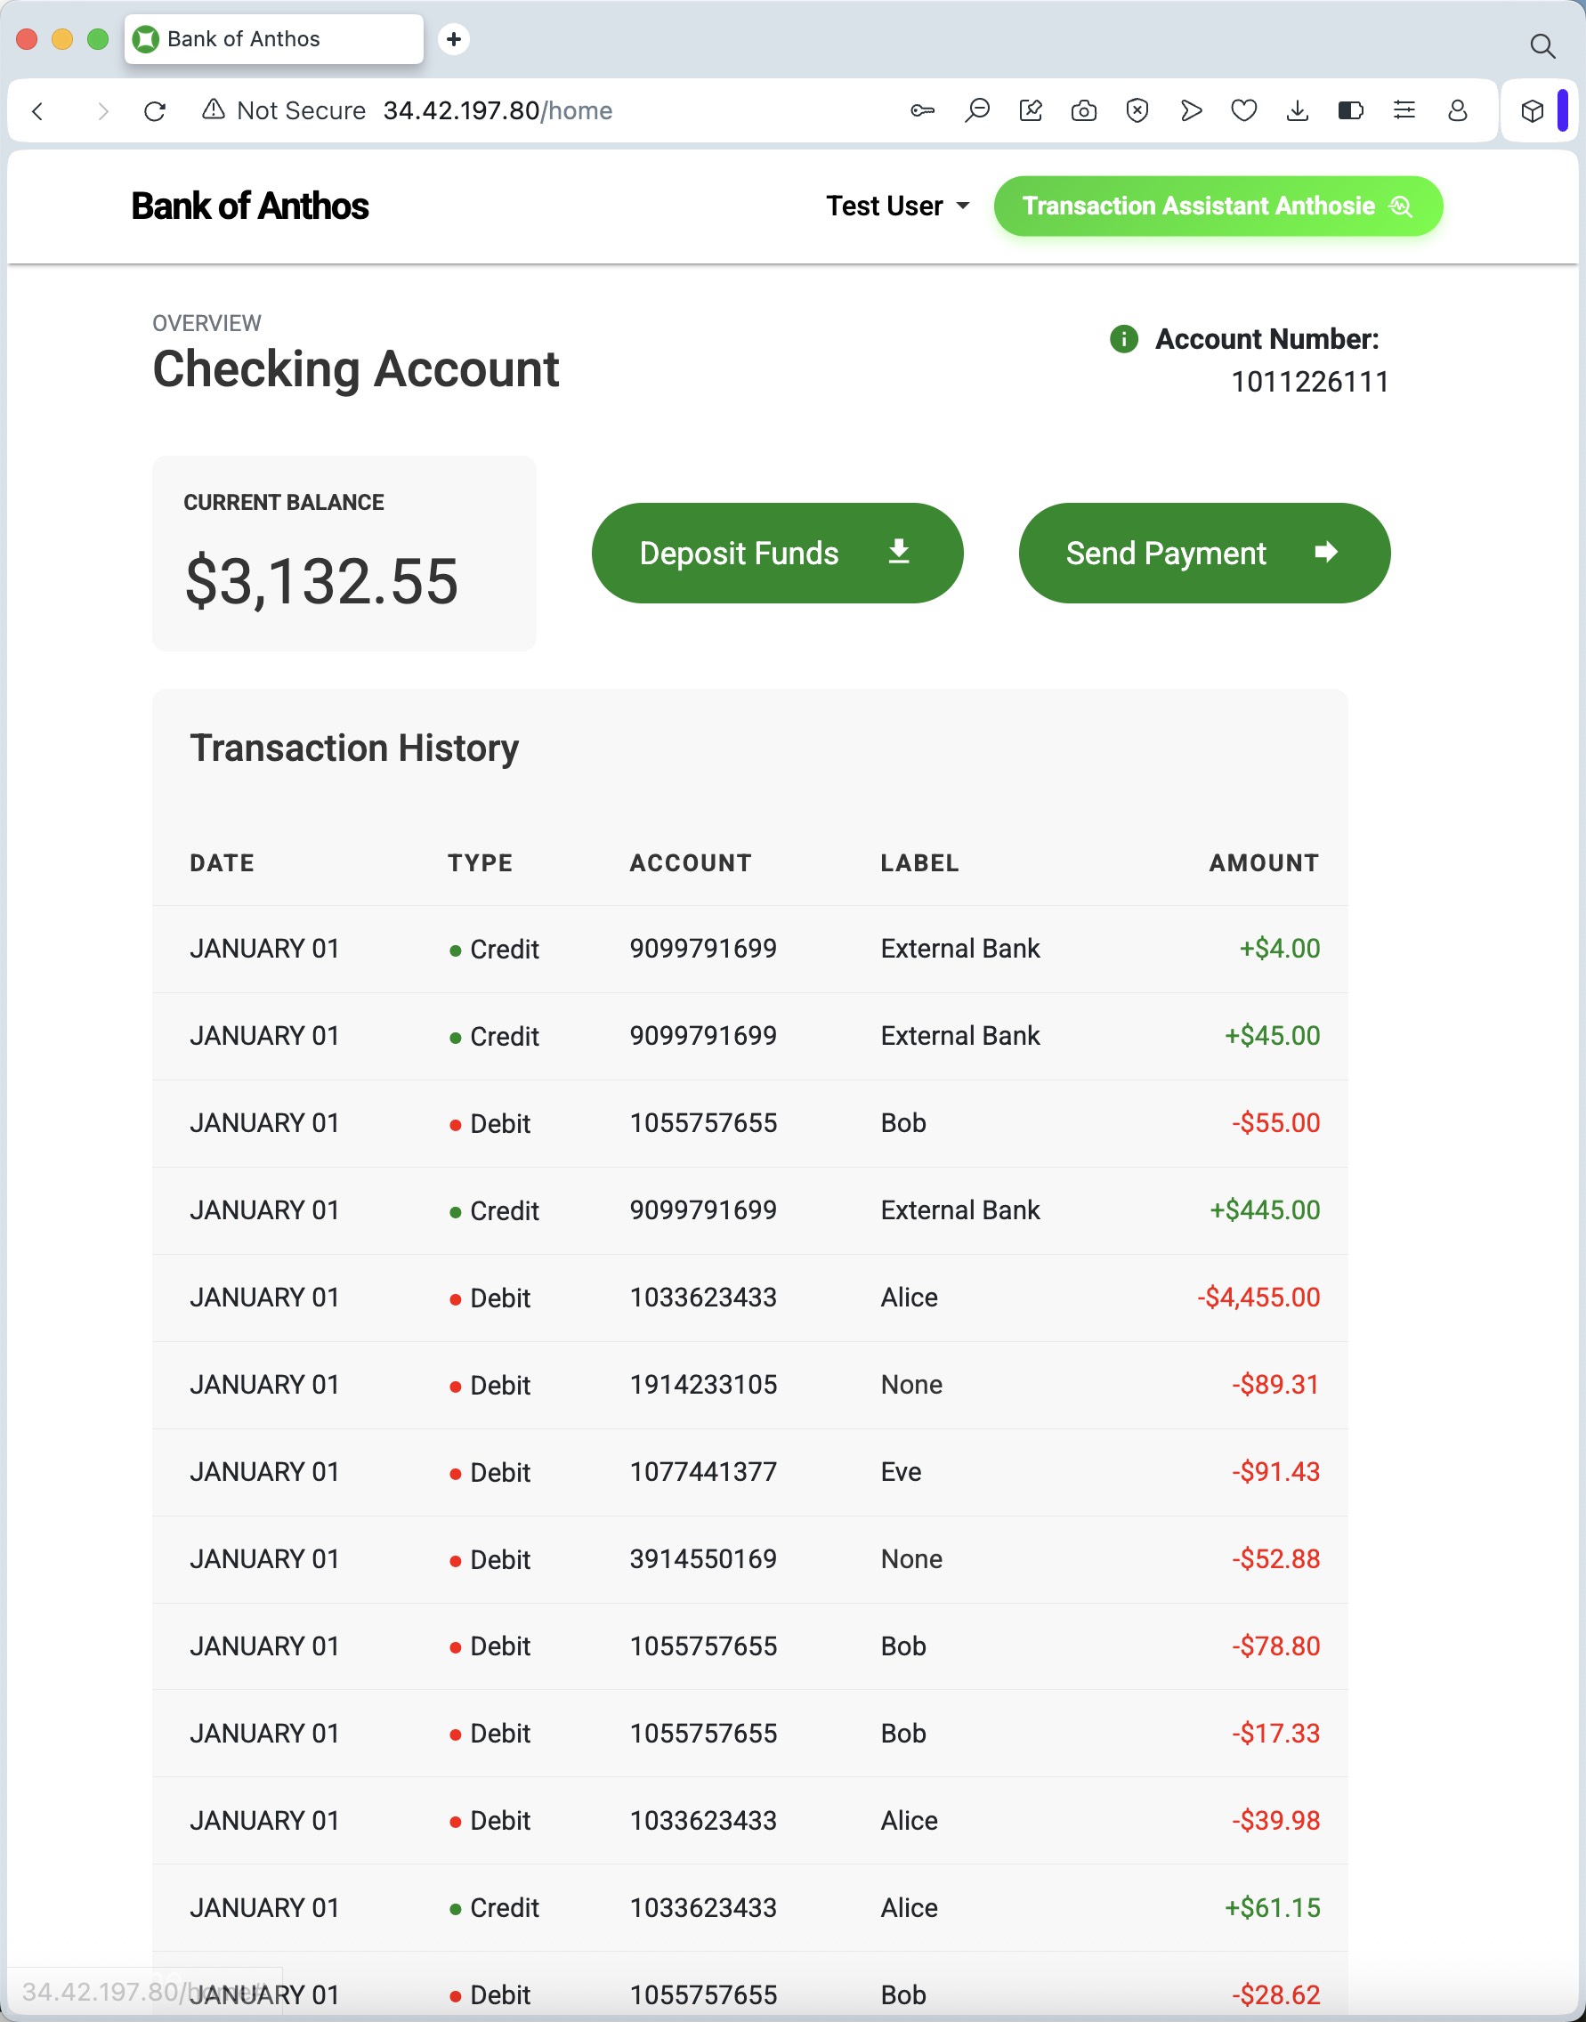Take a snapshot with camera icon
Screen dimensions: 1586x2022
(1084, 111)
